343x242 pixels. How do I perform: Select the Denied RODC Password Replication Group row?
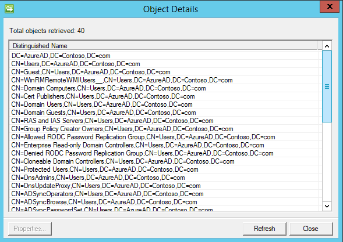164,153
